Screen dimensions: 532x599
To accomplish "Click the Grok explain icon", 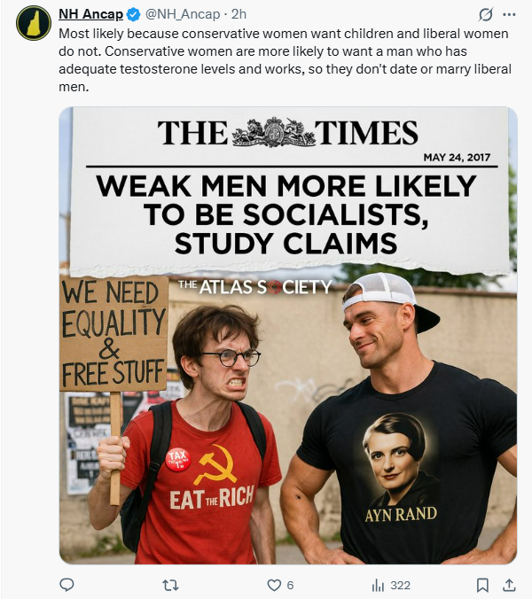I will [x=485, y=14].
